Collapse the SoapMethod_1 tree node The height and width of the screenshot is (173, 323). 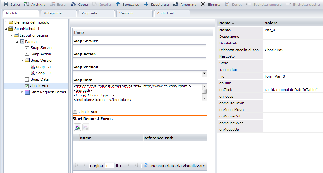pyautogui.click(x=6, y=29)
